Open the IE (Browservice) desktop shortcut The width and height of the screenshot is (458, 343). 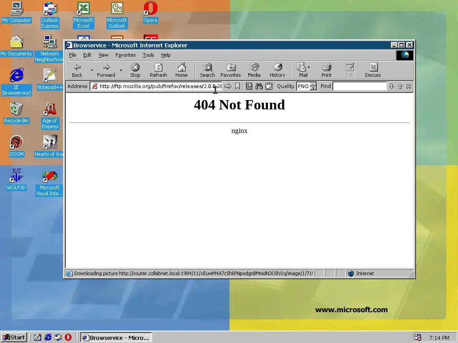17,82
